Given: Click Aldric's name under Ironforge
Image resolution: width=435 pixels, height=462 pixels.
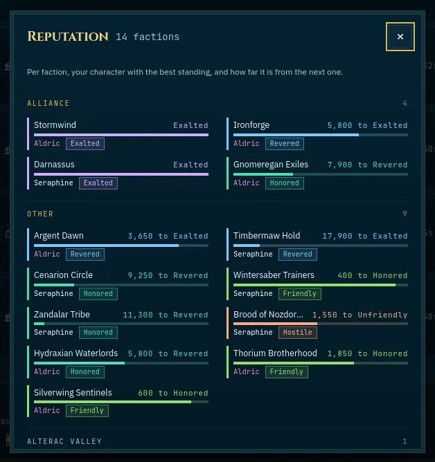Looking at the screenshot, I should (247, 143).
